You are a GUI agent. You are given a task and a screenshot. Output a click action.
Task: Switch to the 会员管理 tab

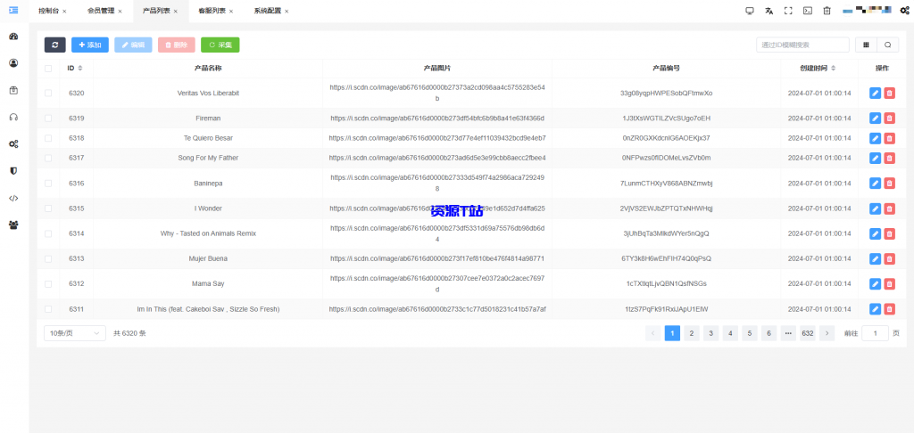click(x=100, y=11)
